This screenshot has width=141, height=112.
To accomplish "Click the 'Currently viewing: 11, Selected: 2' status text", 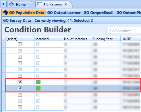I will click(x=64, y=20).
